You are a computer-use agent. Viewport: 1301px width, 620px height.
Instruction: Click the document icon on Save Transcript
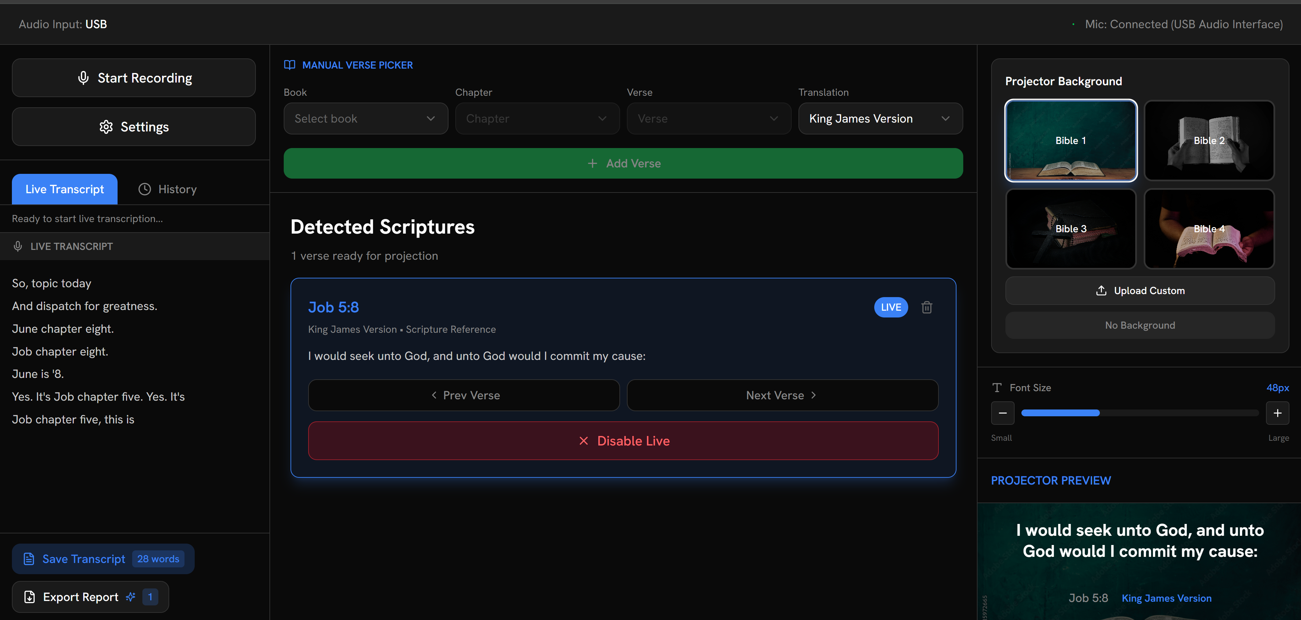(x=29, y=559)
